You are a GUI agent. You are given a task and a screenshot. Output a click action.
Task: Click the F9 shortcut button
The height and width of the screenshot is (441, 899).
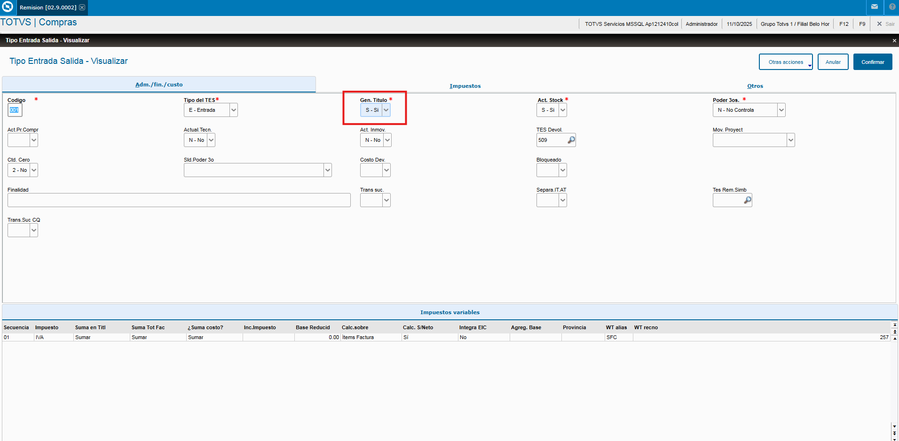tap(862, 24)
